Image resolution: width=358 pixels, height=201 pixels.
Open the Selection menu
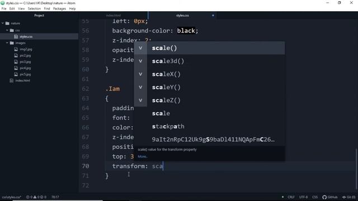(x=34, y=9)
